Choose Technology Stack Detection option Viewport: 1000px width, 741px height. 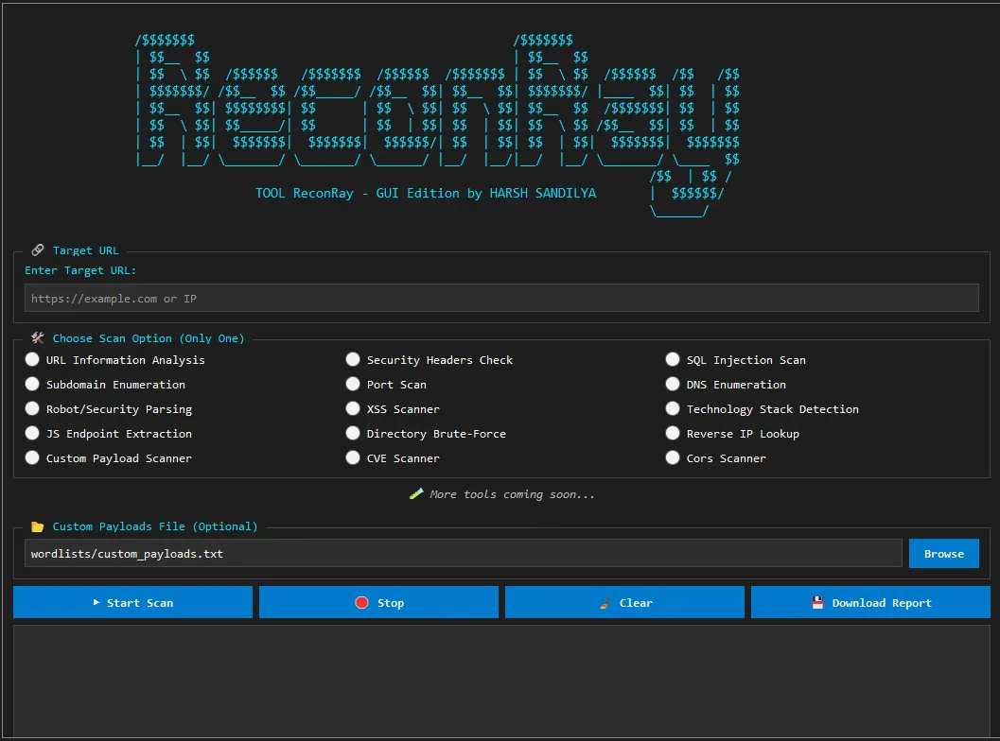coord(673,409)
